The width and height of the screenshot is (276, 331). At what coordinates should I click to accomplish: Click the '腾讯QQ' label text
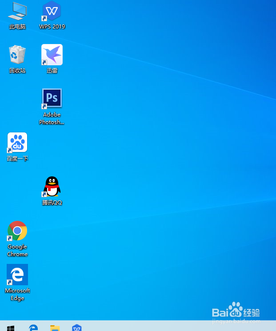[x=52, y=203]
